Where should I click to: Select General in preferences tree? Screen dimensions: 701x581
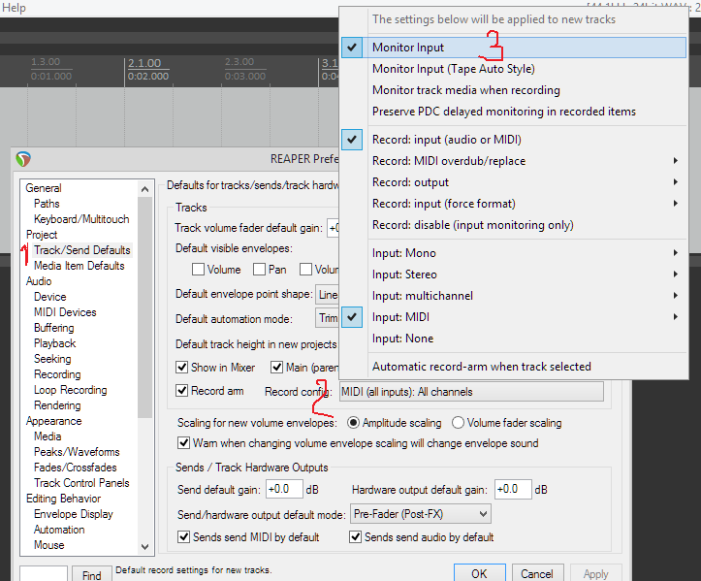click(x=44, y=188)
